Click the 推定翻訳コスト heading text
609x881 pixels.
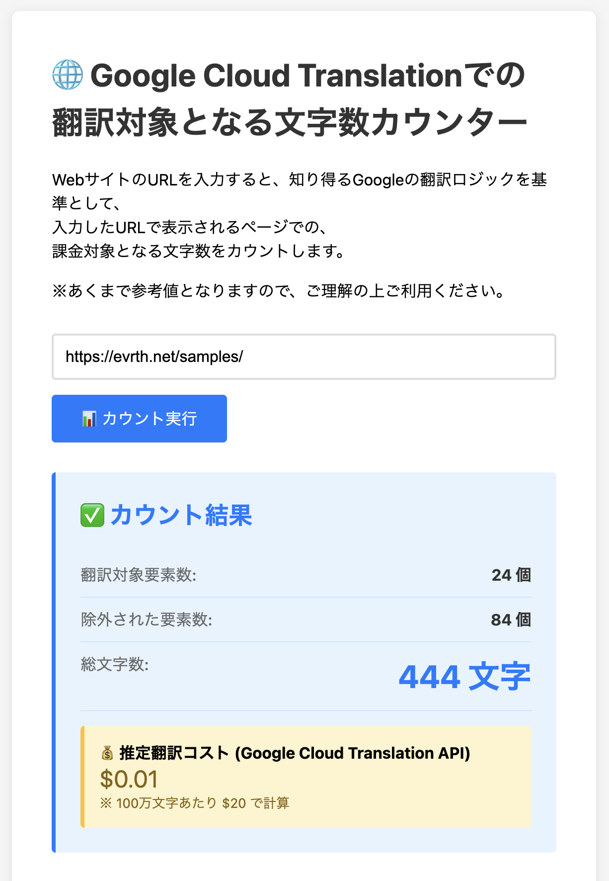tap(294, 753)
